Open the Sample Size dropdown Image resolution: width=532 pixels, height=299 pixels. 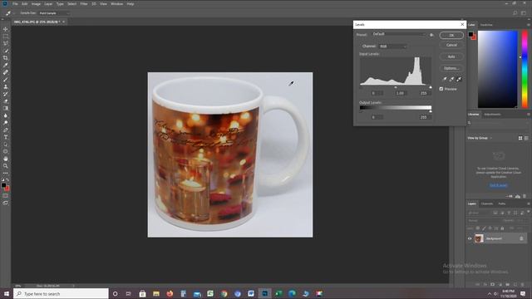[54, 13]
